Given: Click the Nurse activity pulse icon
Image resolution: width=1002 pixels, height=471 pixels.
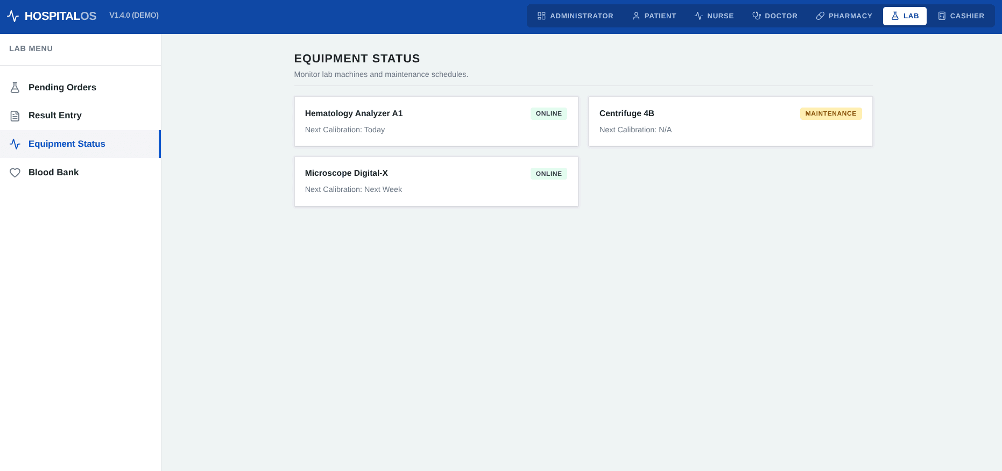Looking at the screenshot, I should pos(698,16).
